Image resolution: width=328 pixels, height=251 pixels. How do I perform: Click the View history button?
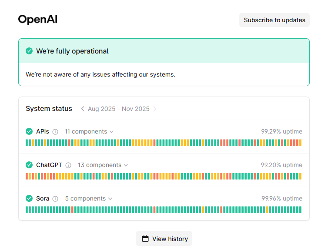[164, 238]
